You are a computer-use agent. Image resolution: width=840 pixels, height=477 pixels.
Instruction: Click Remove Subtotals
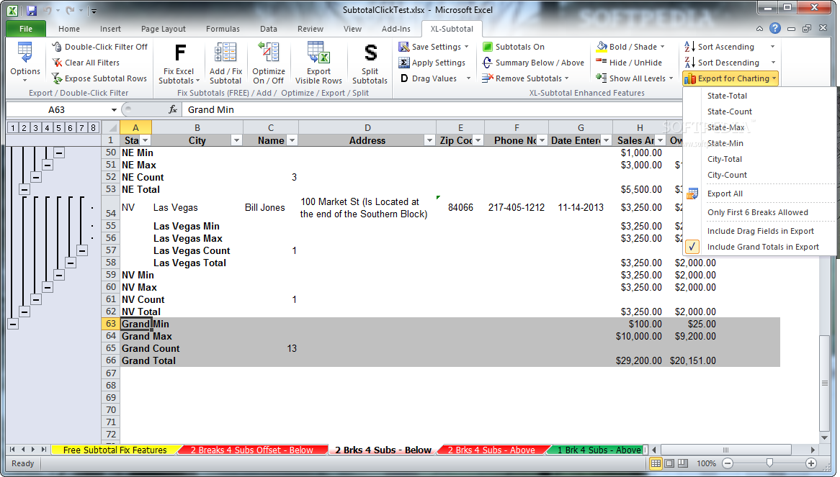click(525, 78)
